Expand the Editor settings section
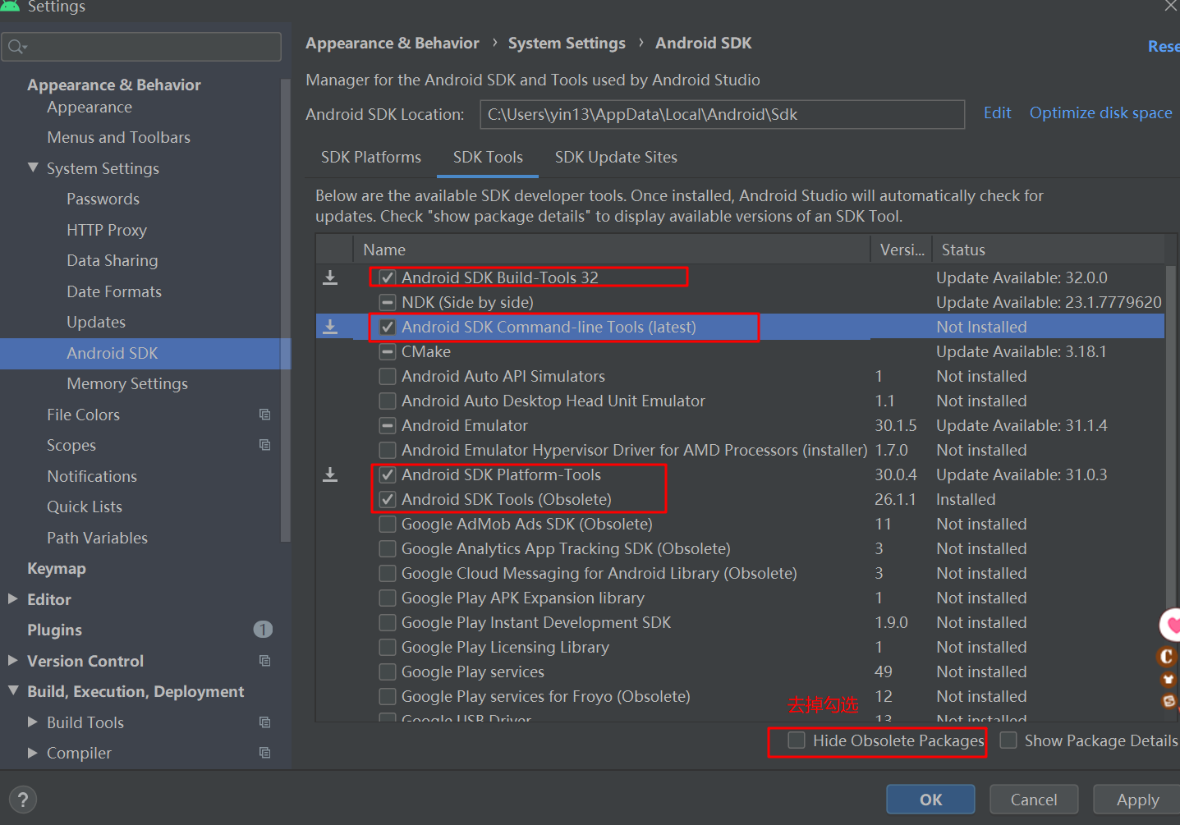The image size is (1180, 825). click(13, 599)
